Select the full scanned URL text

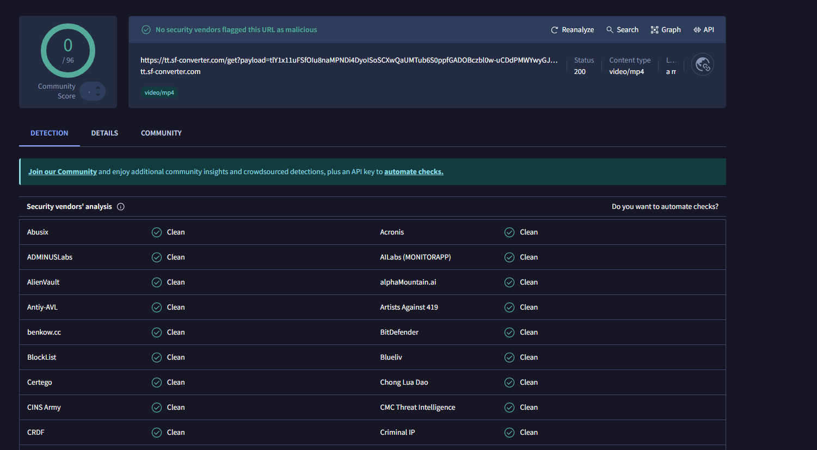click(349, 60)
